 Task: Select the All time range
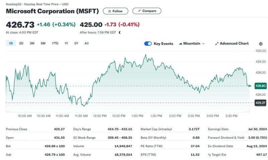87,43
